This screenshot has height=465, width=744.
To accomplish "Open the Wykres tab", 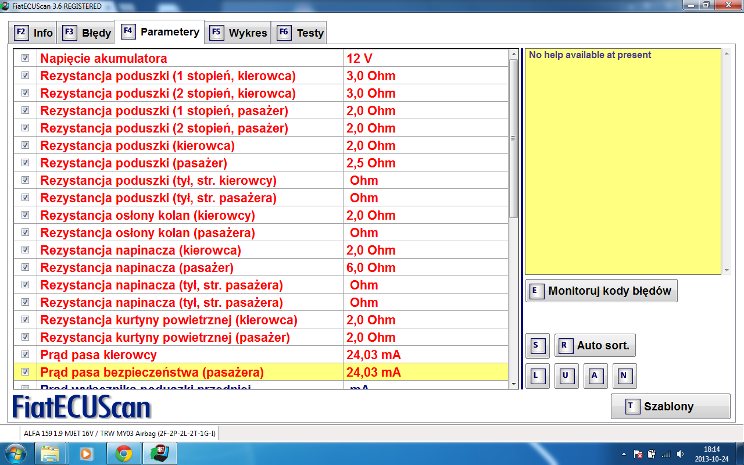I will [239, 33].
